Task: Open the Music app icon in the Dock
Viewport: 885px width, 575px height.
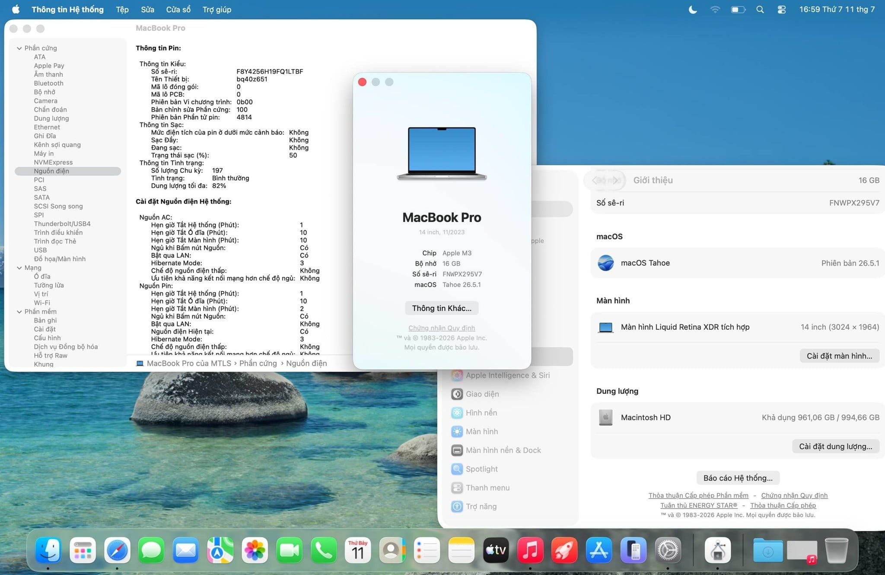Action: [530, 550]
